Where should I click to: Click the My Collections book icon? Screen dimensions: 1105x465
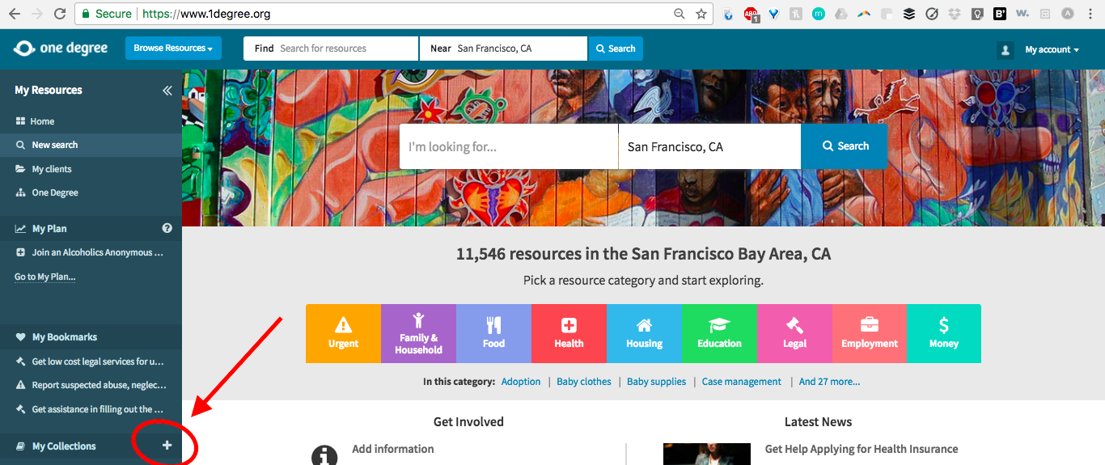tap(20, 446)
